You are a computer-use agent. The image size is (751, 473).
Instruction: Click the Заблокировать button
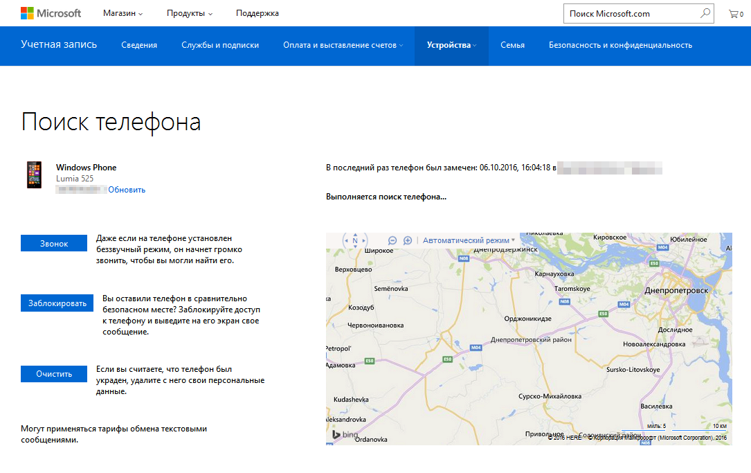[57, 303]
